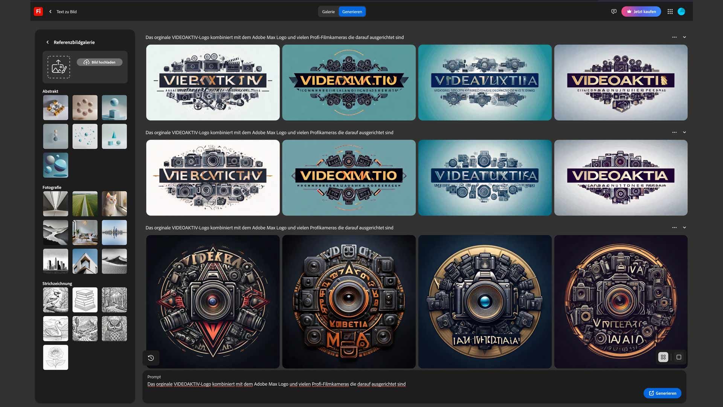Select the Generieren segment at the top
723x407 pixels.
(x=352, y=11)
